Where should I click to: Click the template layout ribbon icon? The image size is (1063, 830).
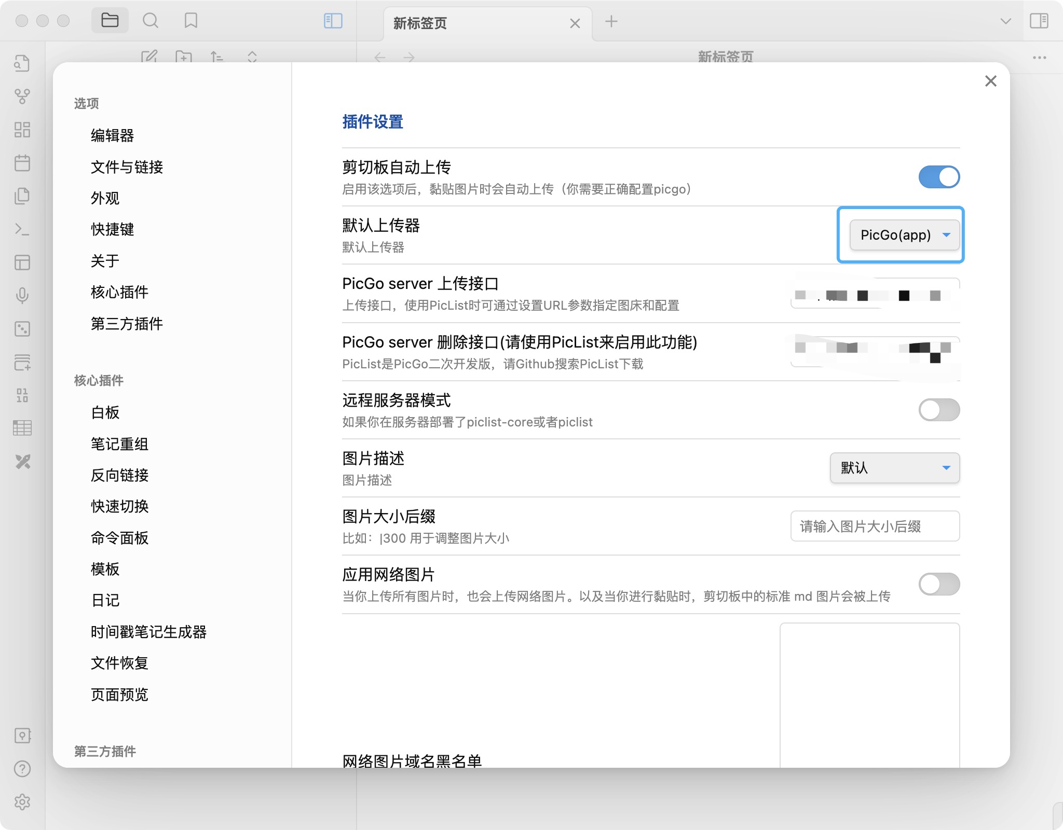[x=22, y=262]
